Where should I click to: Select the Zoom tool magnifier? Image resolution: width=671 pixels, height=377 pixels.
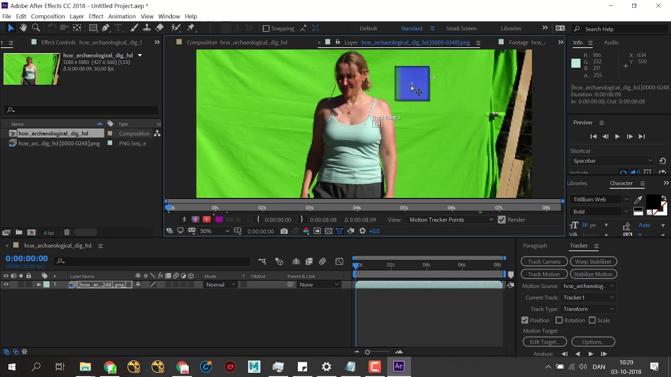[x=36, y=28]
